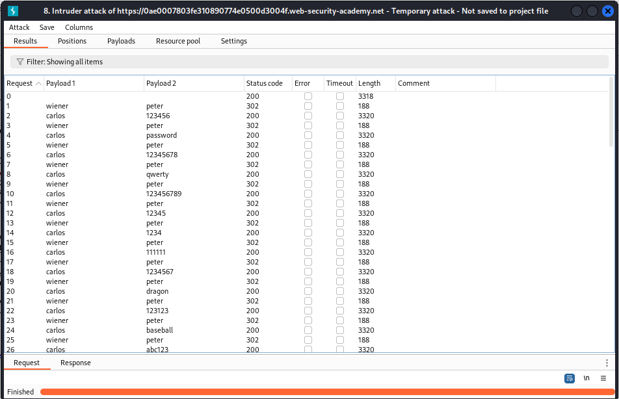
Task: Select the Results tab
Action: 25,41
